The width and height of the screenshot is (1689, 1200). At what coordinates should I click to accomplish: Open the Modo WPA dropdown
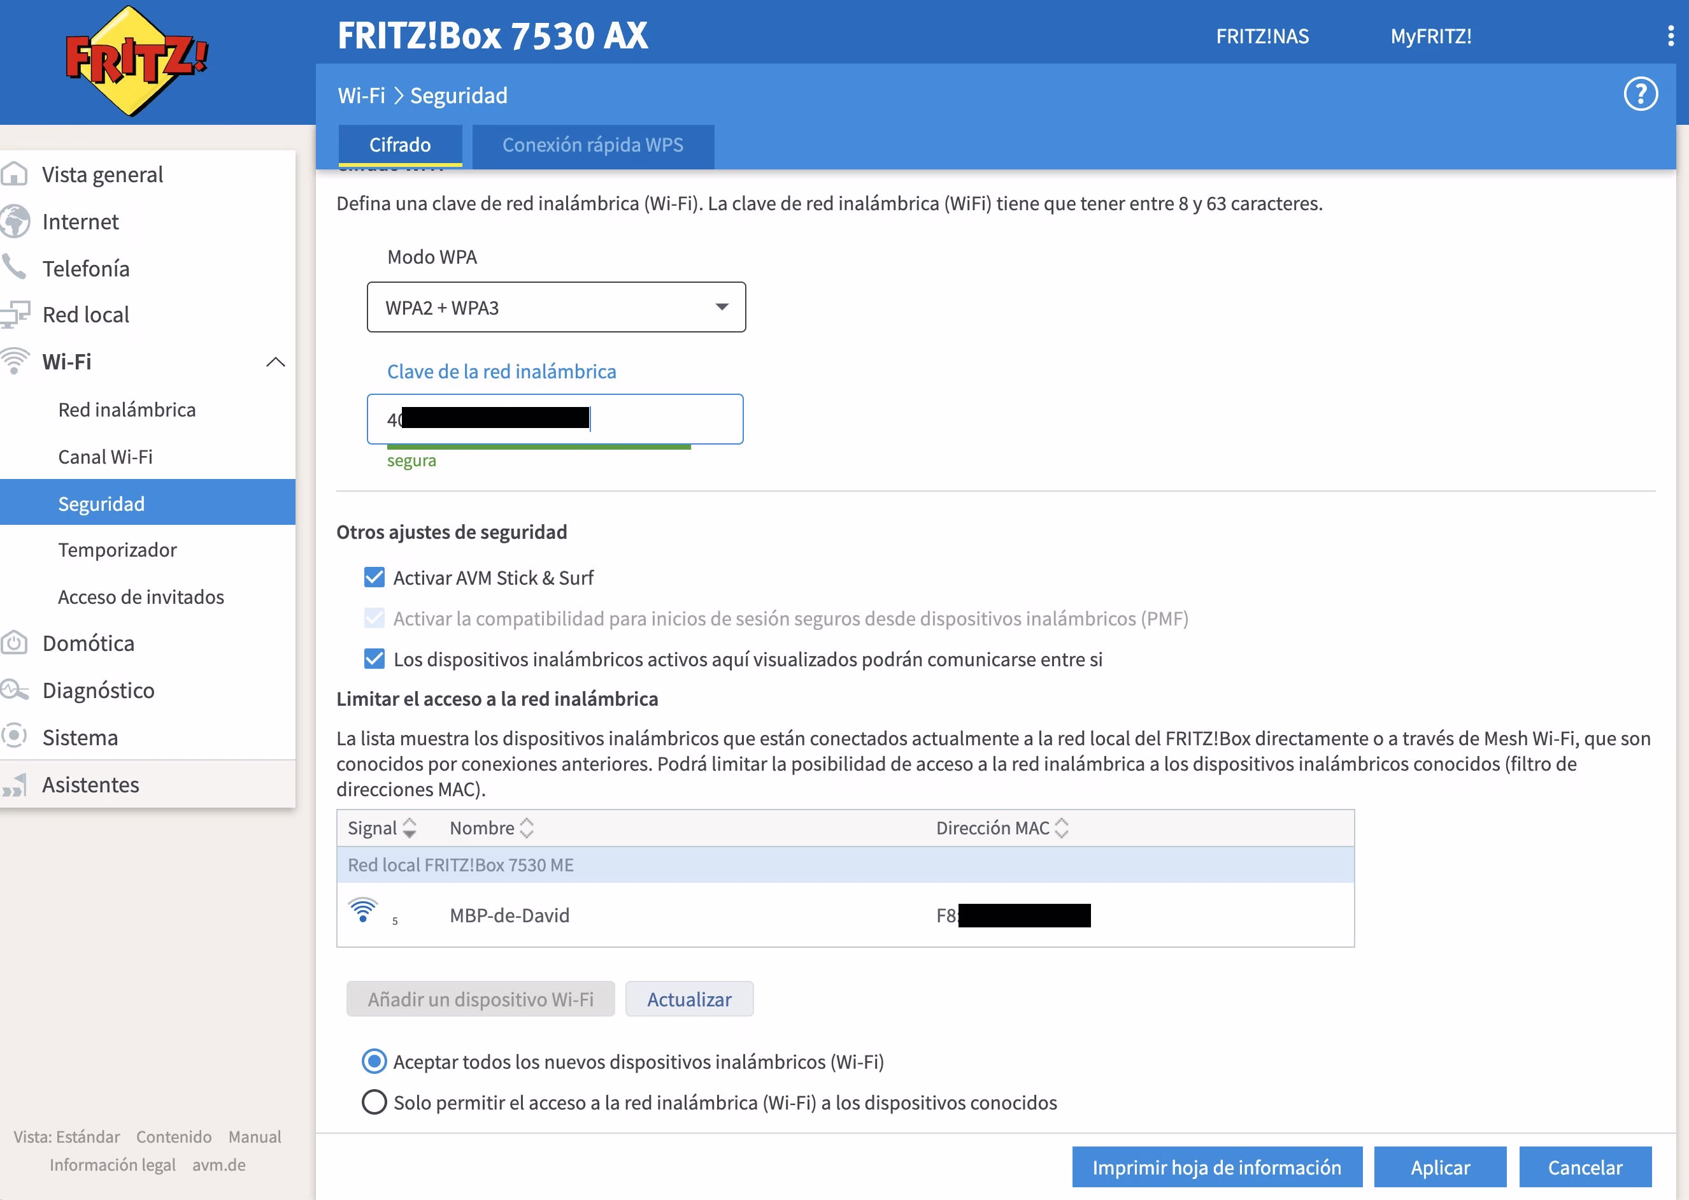[557, 308]
